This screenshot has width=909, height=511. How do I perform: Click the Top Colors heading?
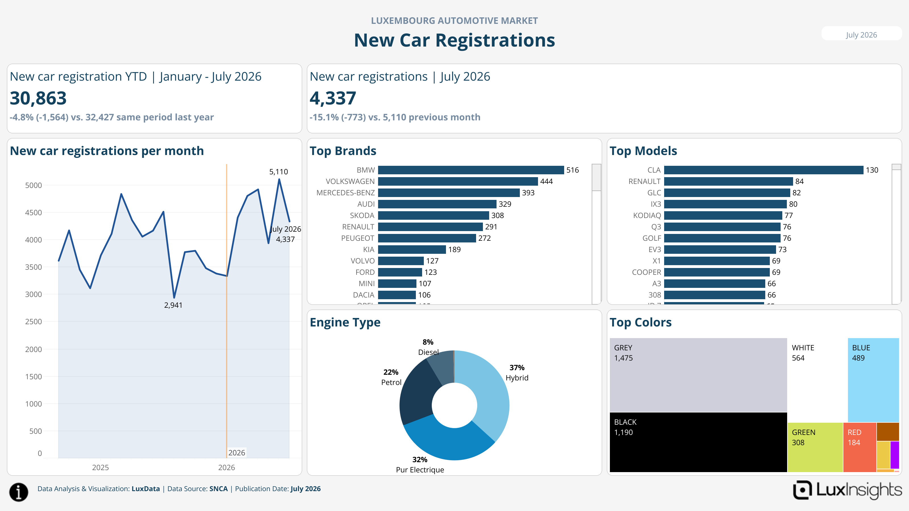coord(641,322)
